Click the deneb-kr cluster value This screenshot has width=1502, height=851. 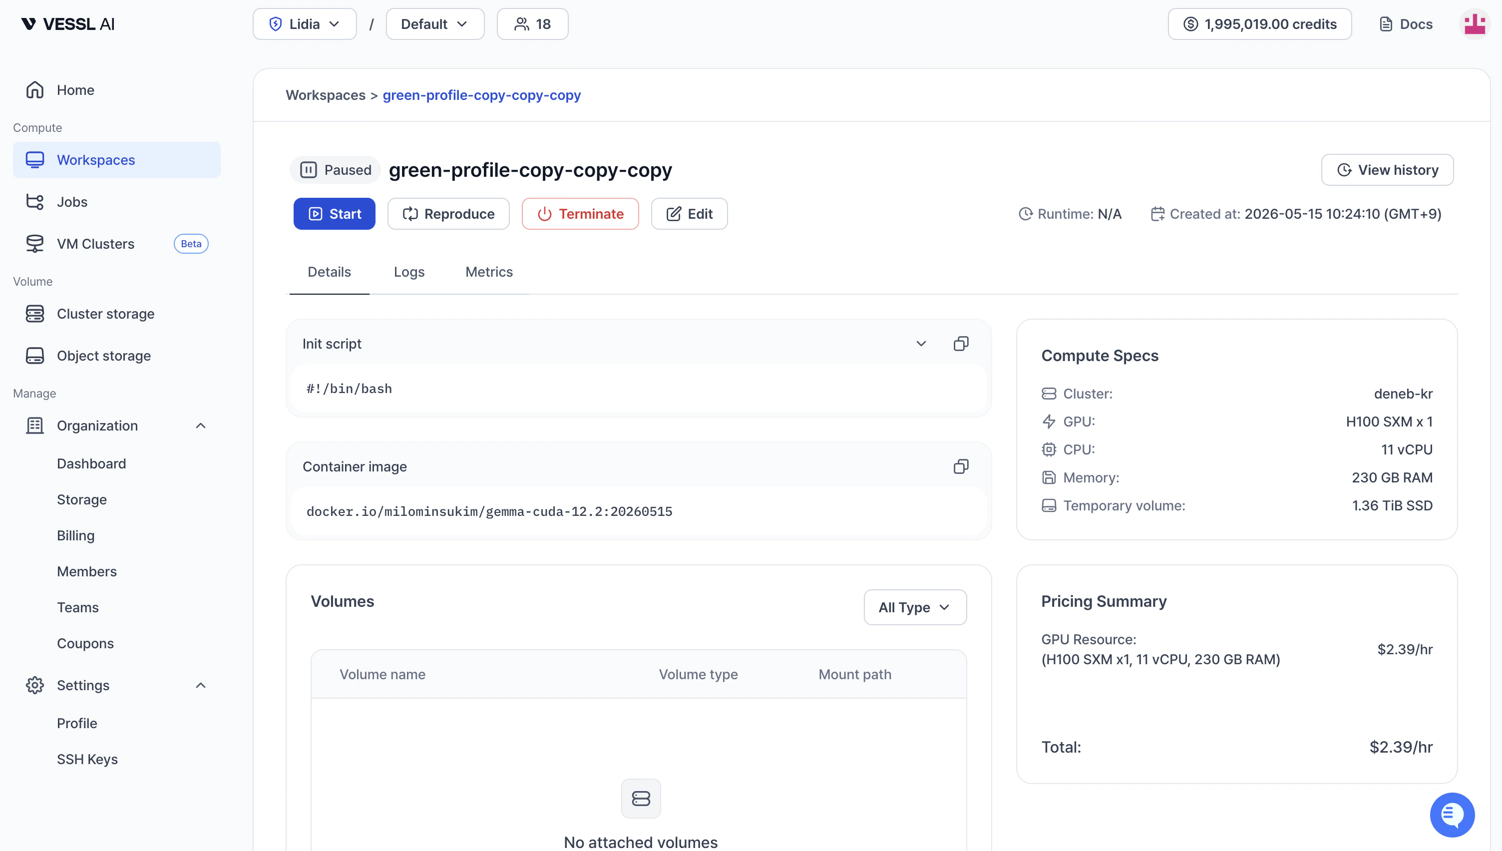1403,394
